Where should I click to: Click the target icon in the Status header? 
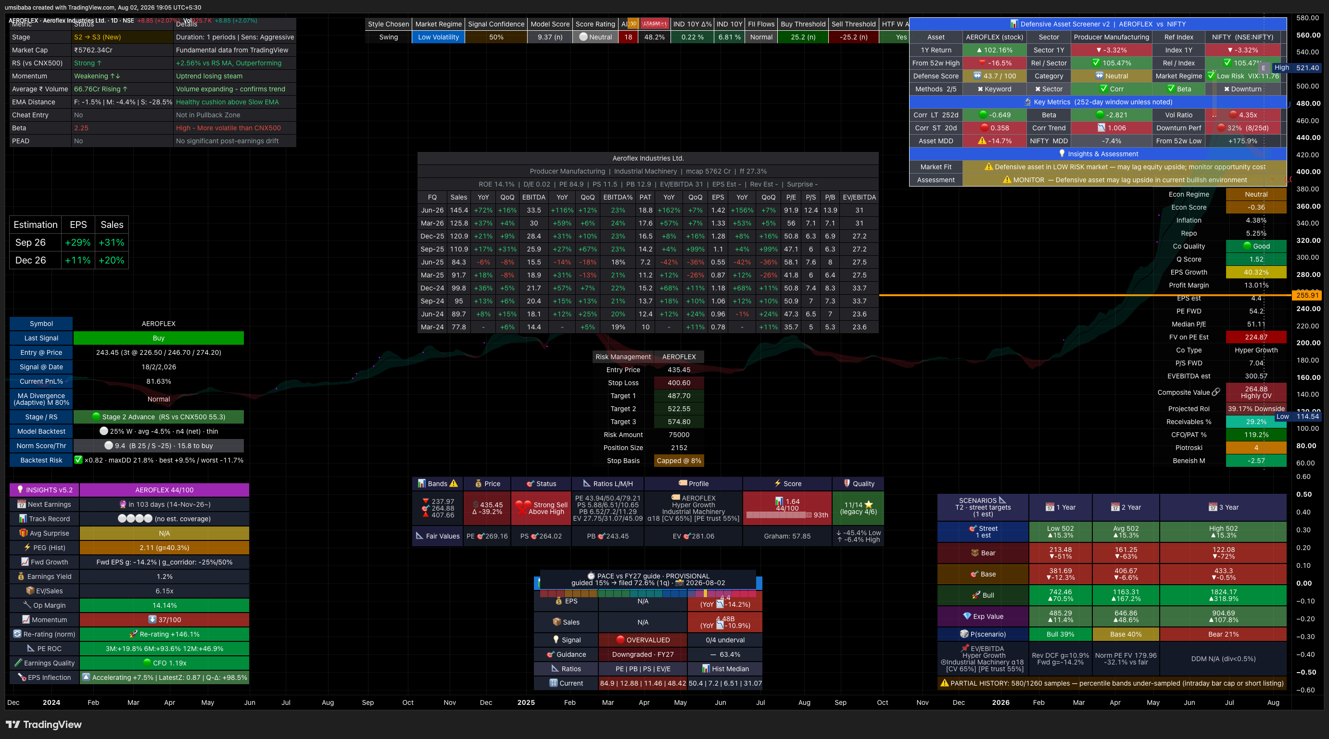530,483
